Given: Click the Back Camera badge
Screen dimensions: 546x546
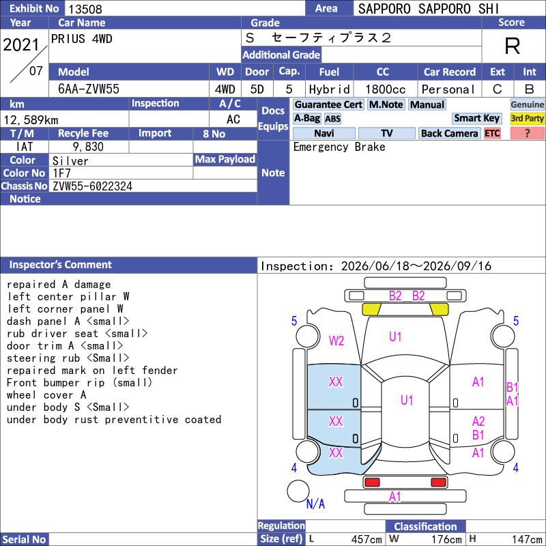Looking at the screenshot, I should pos(449,133).
